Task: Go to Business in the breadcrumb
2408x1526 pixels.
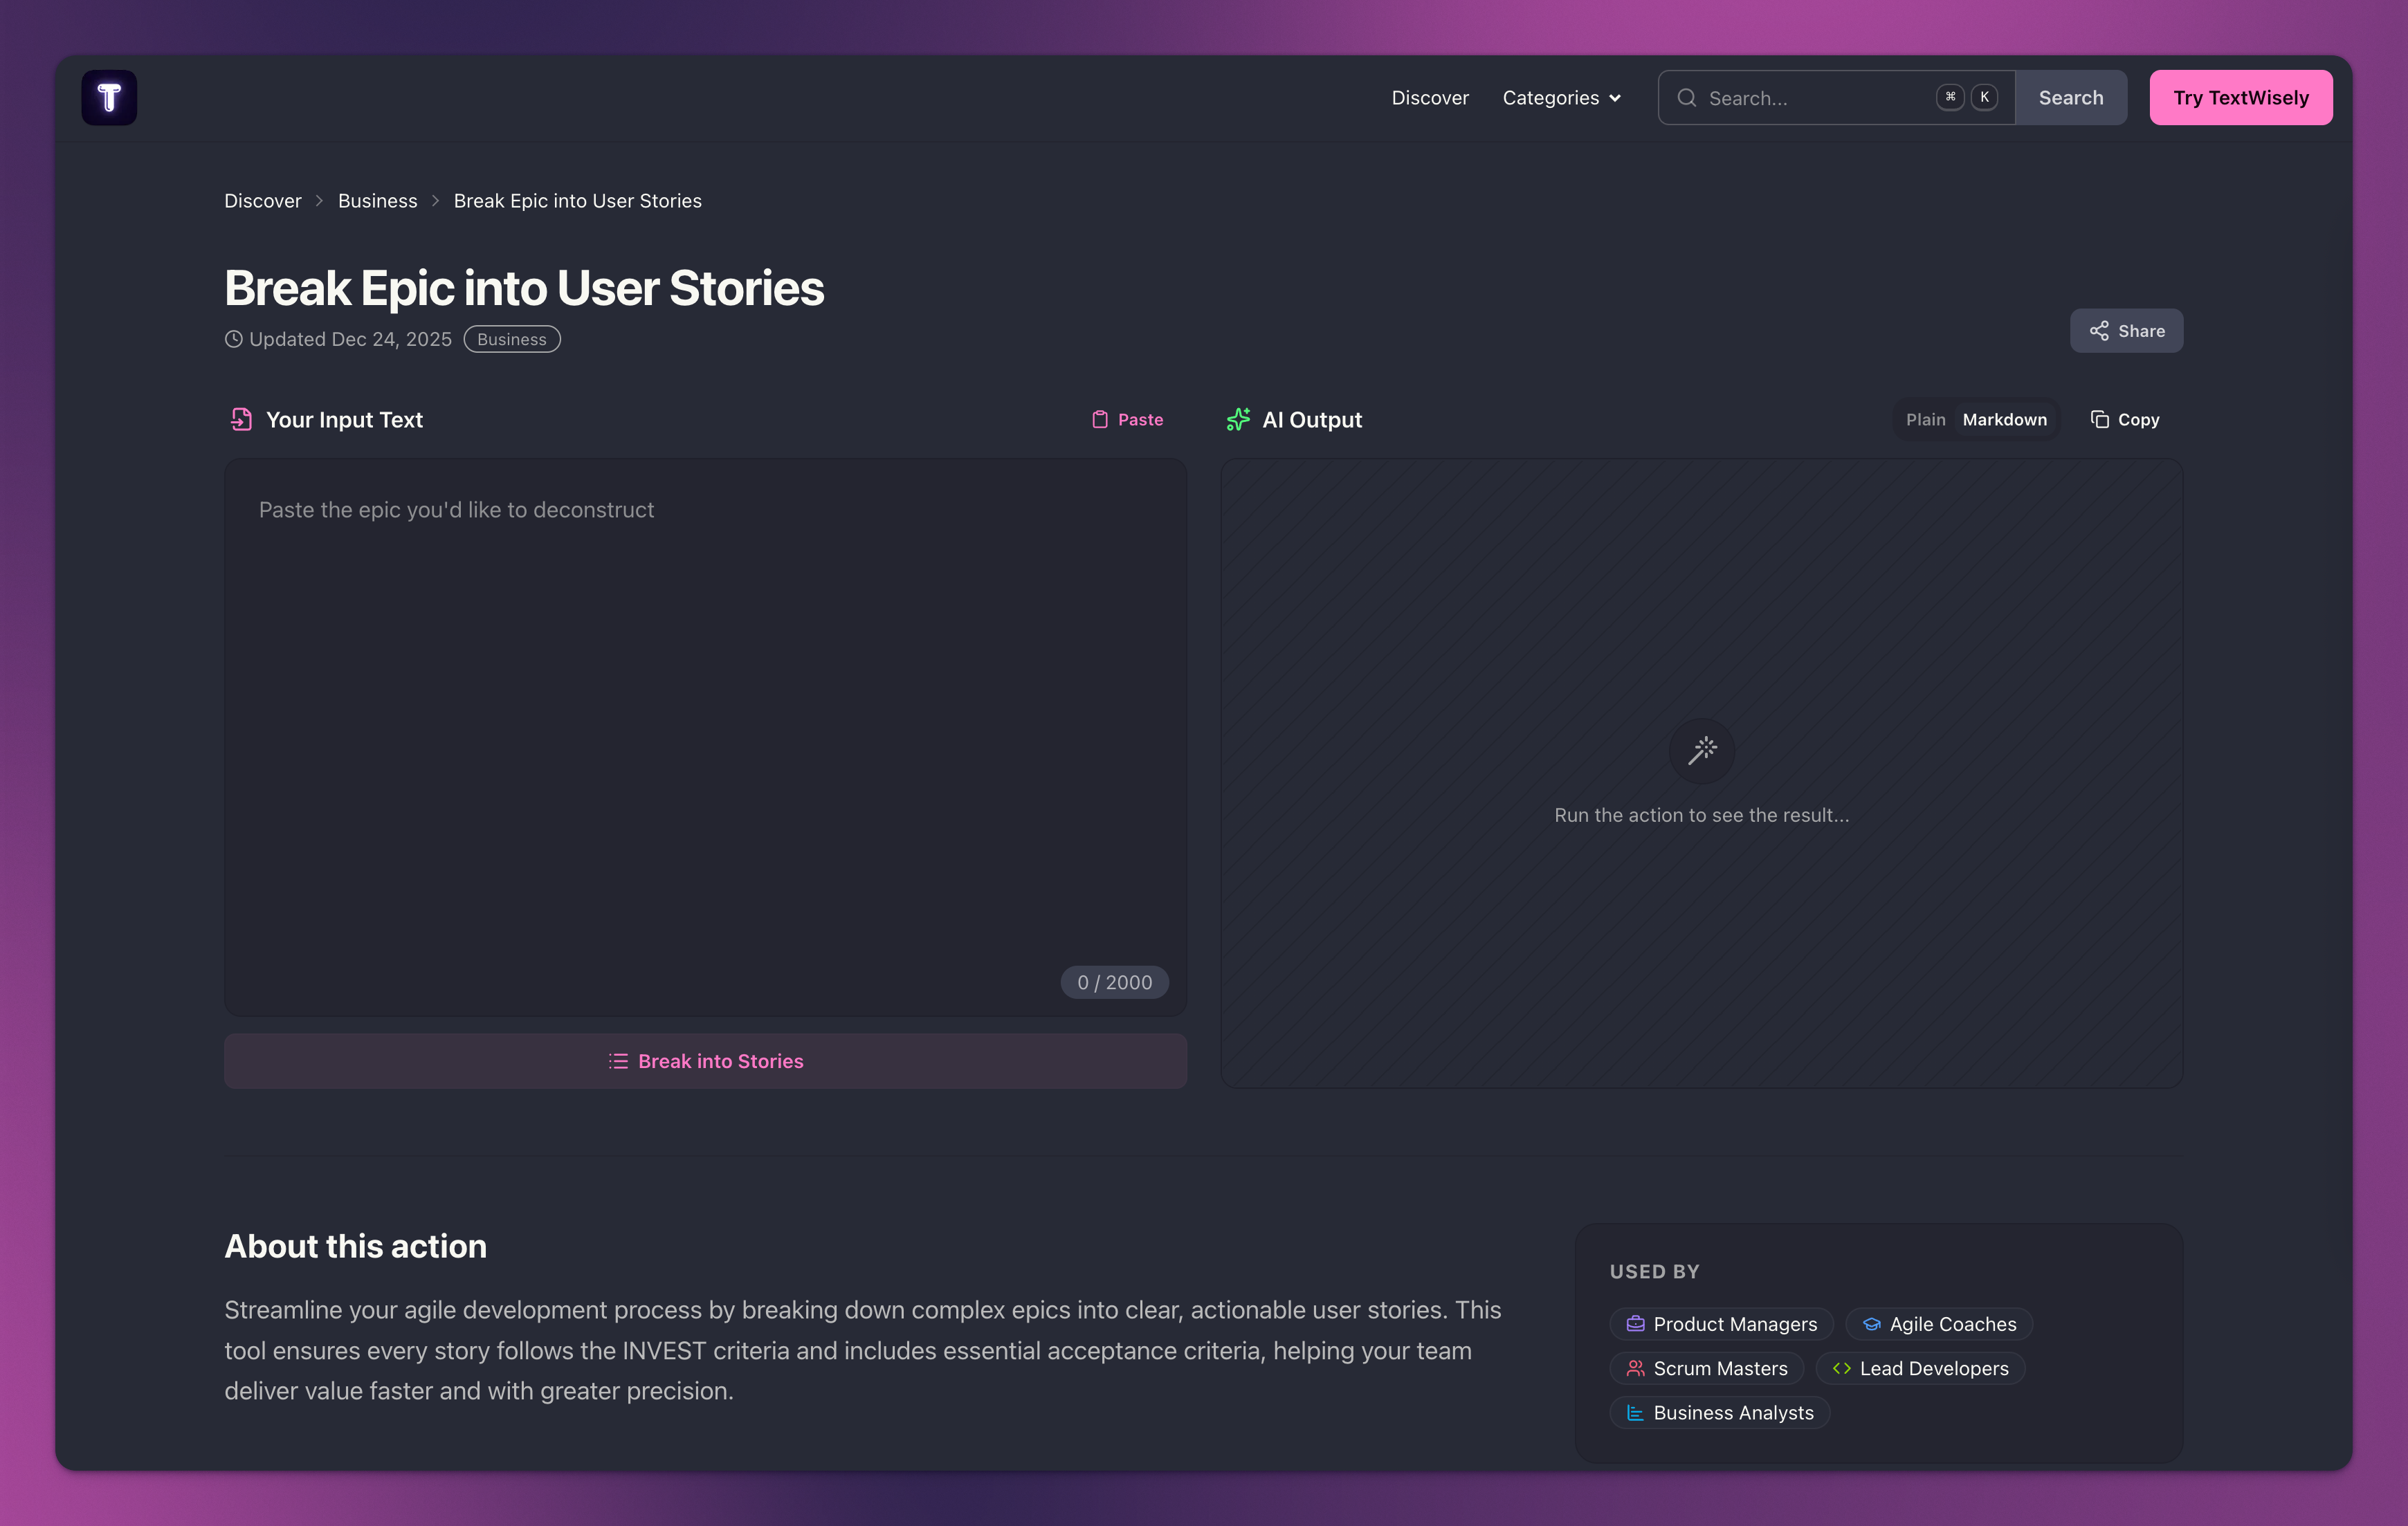Action: 377,201
